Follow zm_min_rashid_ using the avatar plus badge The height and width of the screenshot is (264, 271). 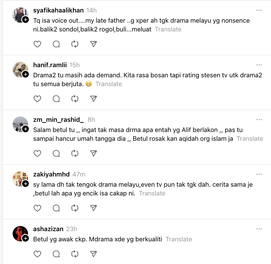point(25,129)
